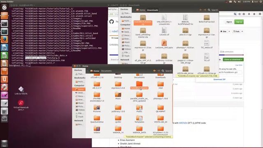Select Fold2Bloch-master.zip in Downloads window
This screenshot has height=148, width=263.
pyautogui.click(x=143, y=20)
